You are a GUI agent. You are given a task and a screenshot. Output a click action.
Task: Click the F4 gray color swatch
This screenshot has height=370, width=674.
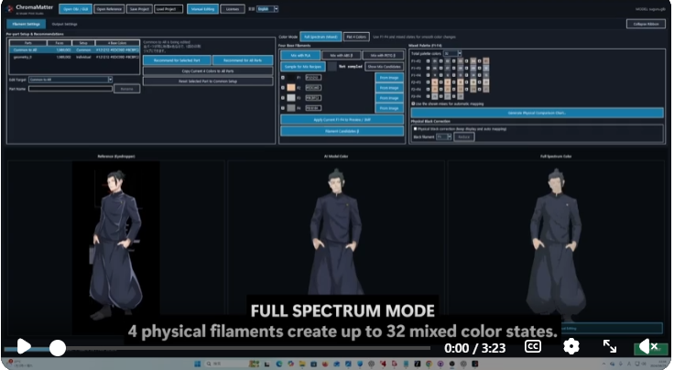291,108
